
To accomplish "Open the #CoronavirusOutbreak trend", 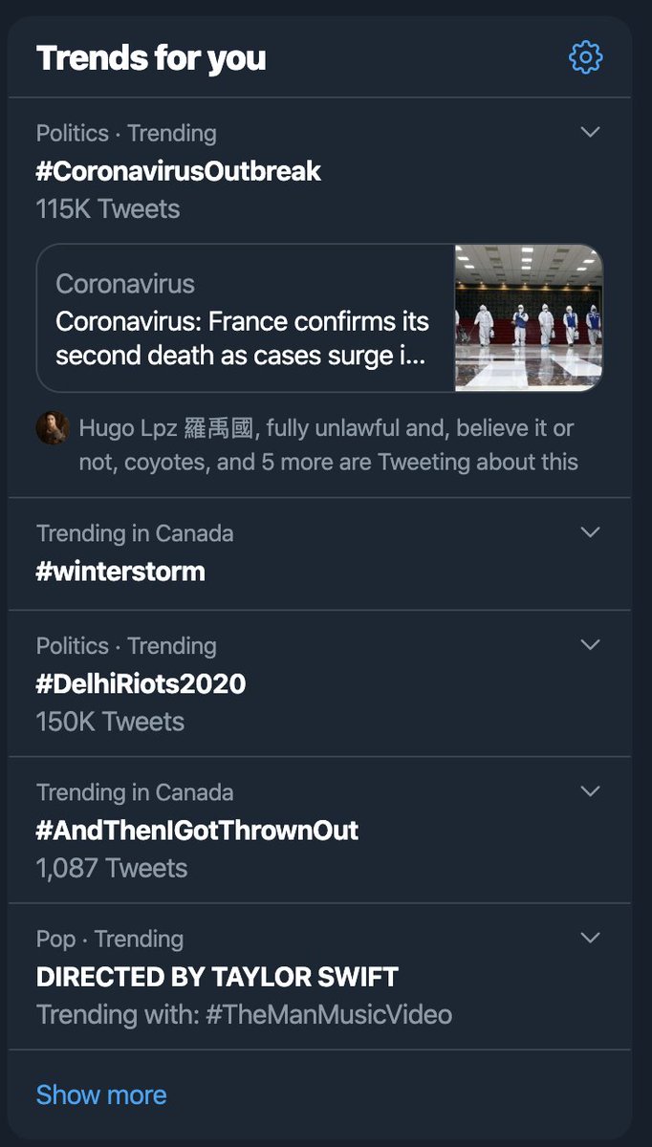I will coord(179,172).
